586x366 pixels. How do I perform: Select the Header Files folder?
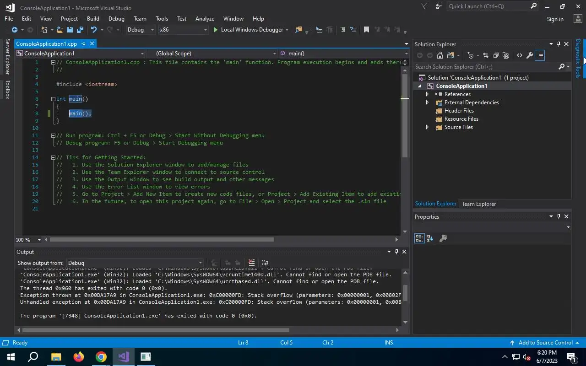(x=459, y=111)
